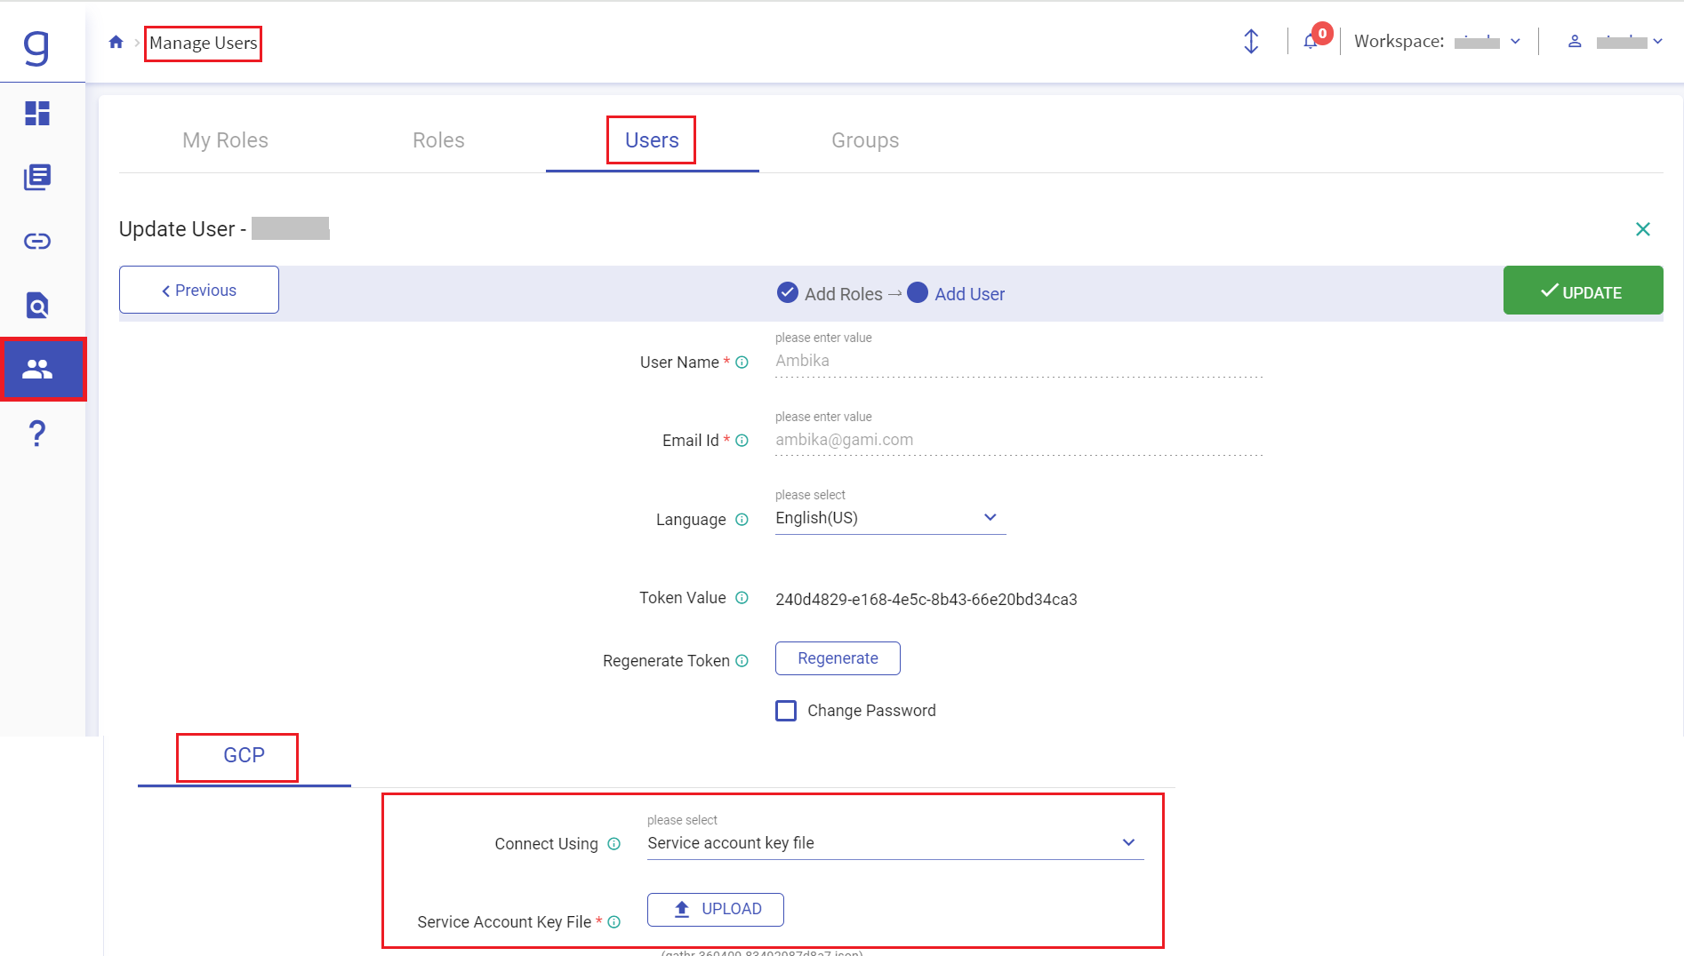
Task: Select the GCP tab
Action: point(244,755)
